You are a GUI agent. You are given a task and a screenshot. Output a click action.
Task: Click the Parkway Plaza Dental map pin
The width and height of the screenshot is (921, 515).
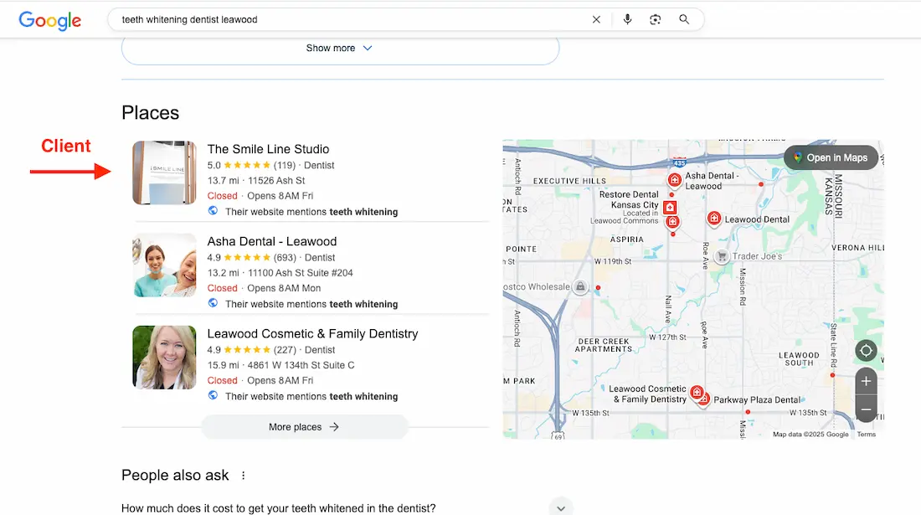pyautogui.click(x=703, y=400)
